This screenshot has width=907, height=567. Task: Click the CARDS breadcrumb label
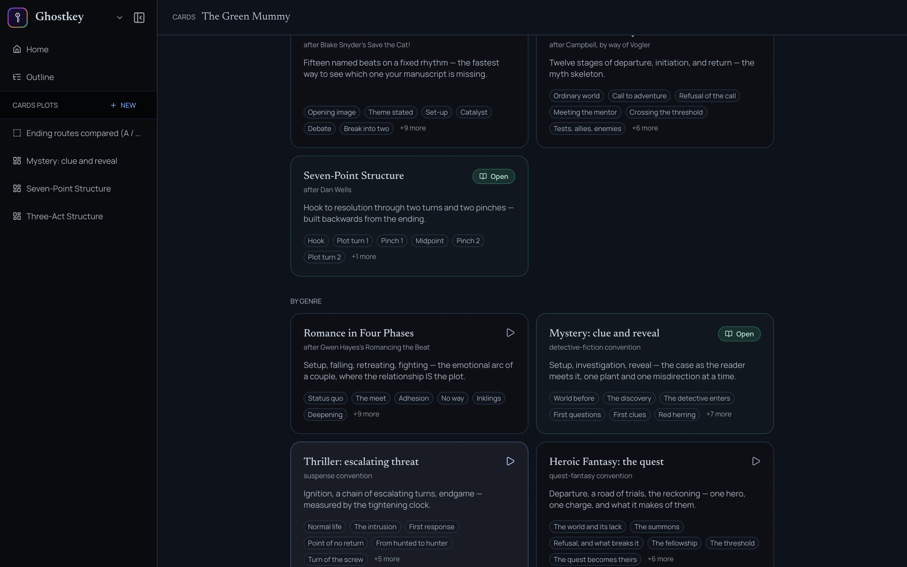(x=184, y=17)
